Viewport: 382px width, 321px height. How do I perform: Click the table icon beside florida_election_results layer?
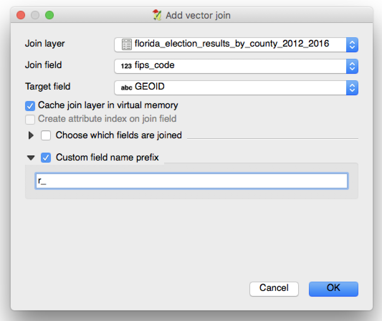tap(127, 44)
